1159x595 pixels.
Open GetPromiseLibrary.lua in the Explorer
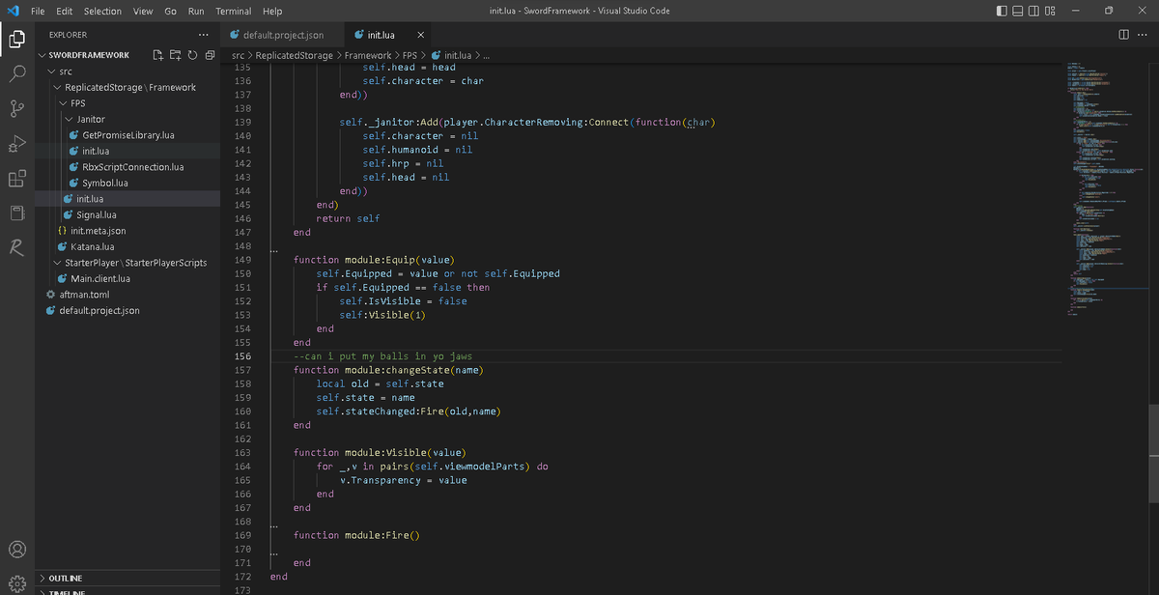[x=128, y=135]
